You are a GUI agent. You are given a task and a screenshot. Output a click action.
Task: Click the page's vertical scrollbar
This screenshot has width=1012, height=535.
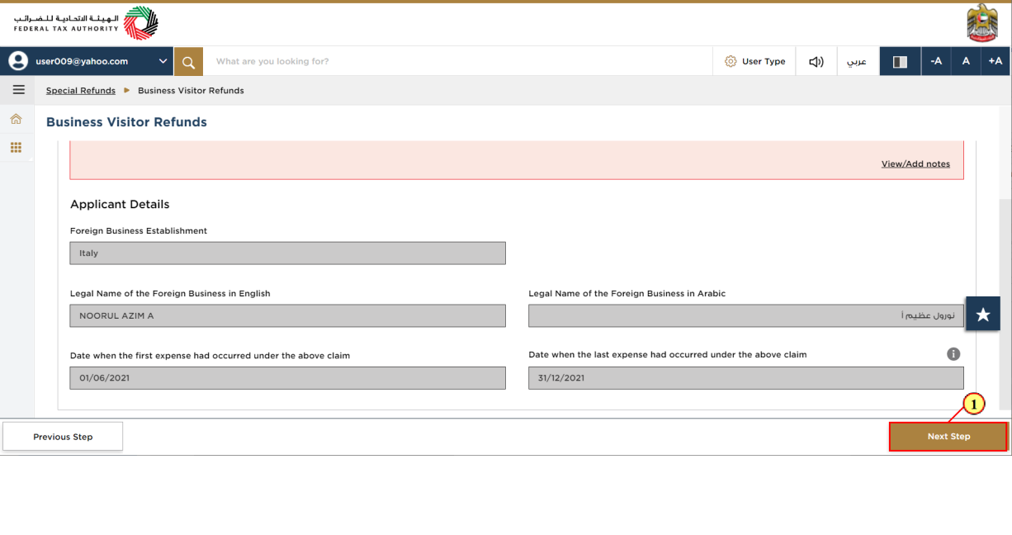pos(1005,304)
